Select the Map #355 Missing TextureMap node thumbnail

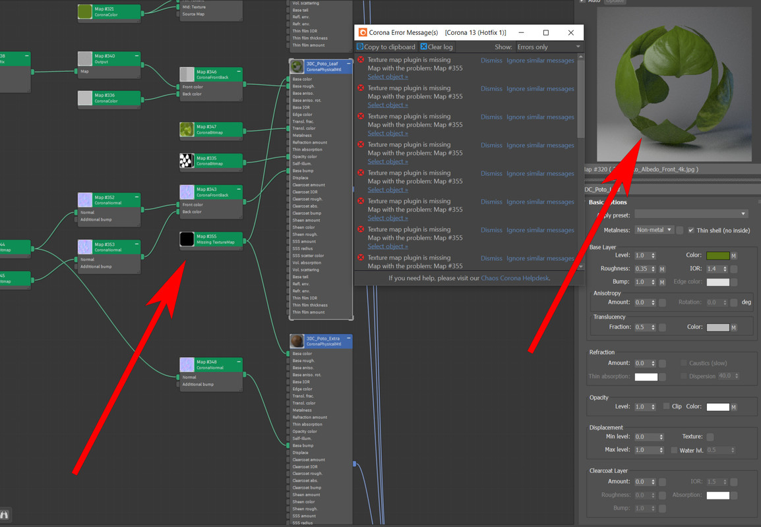coord(187,240)
